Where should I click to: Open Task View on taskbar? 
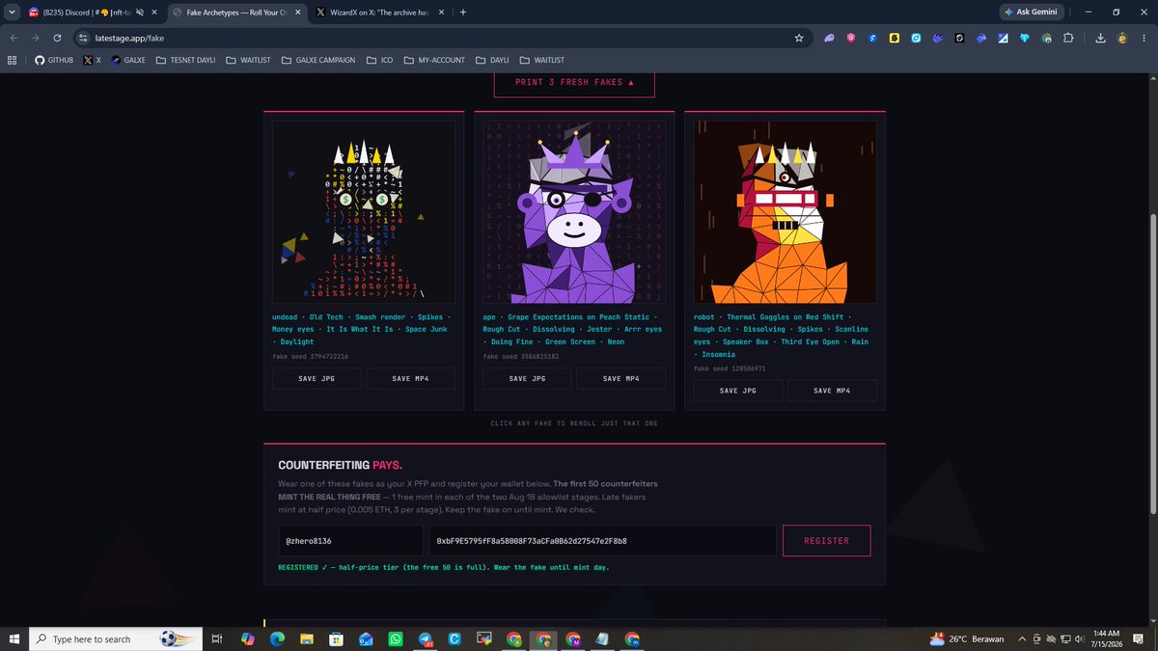click(218, 638)
